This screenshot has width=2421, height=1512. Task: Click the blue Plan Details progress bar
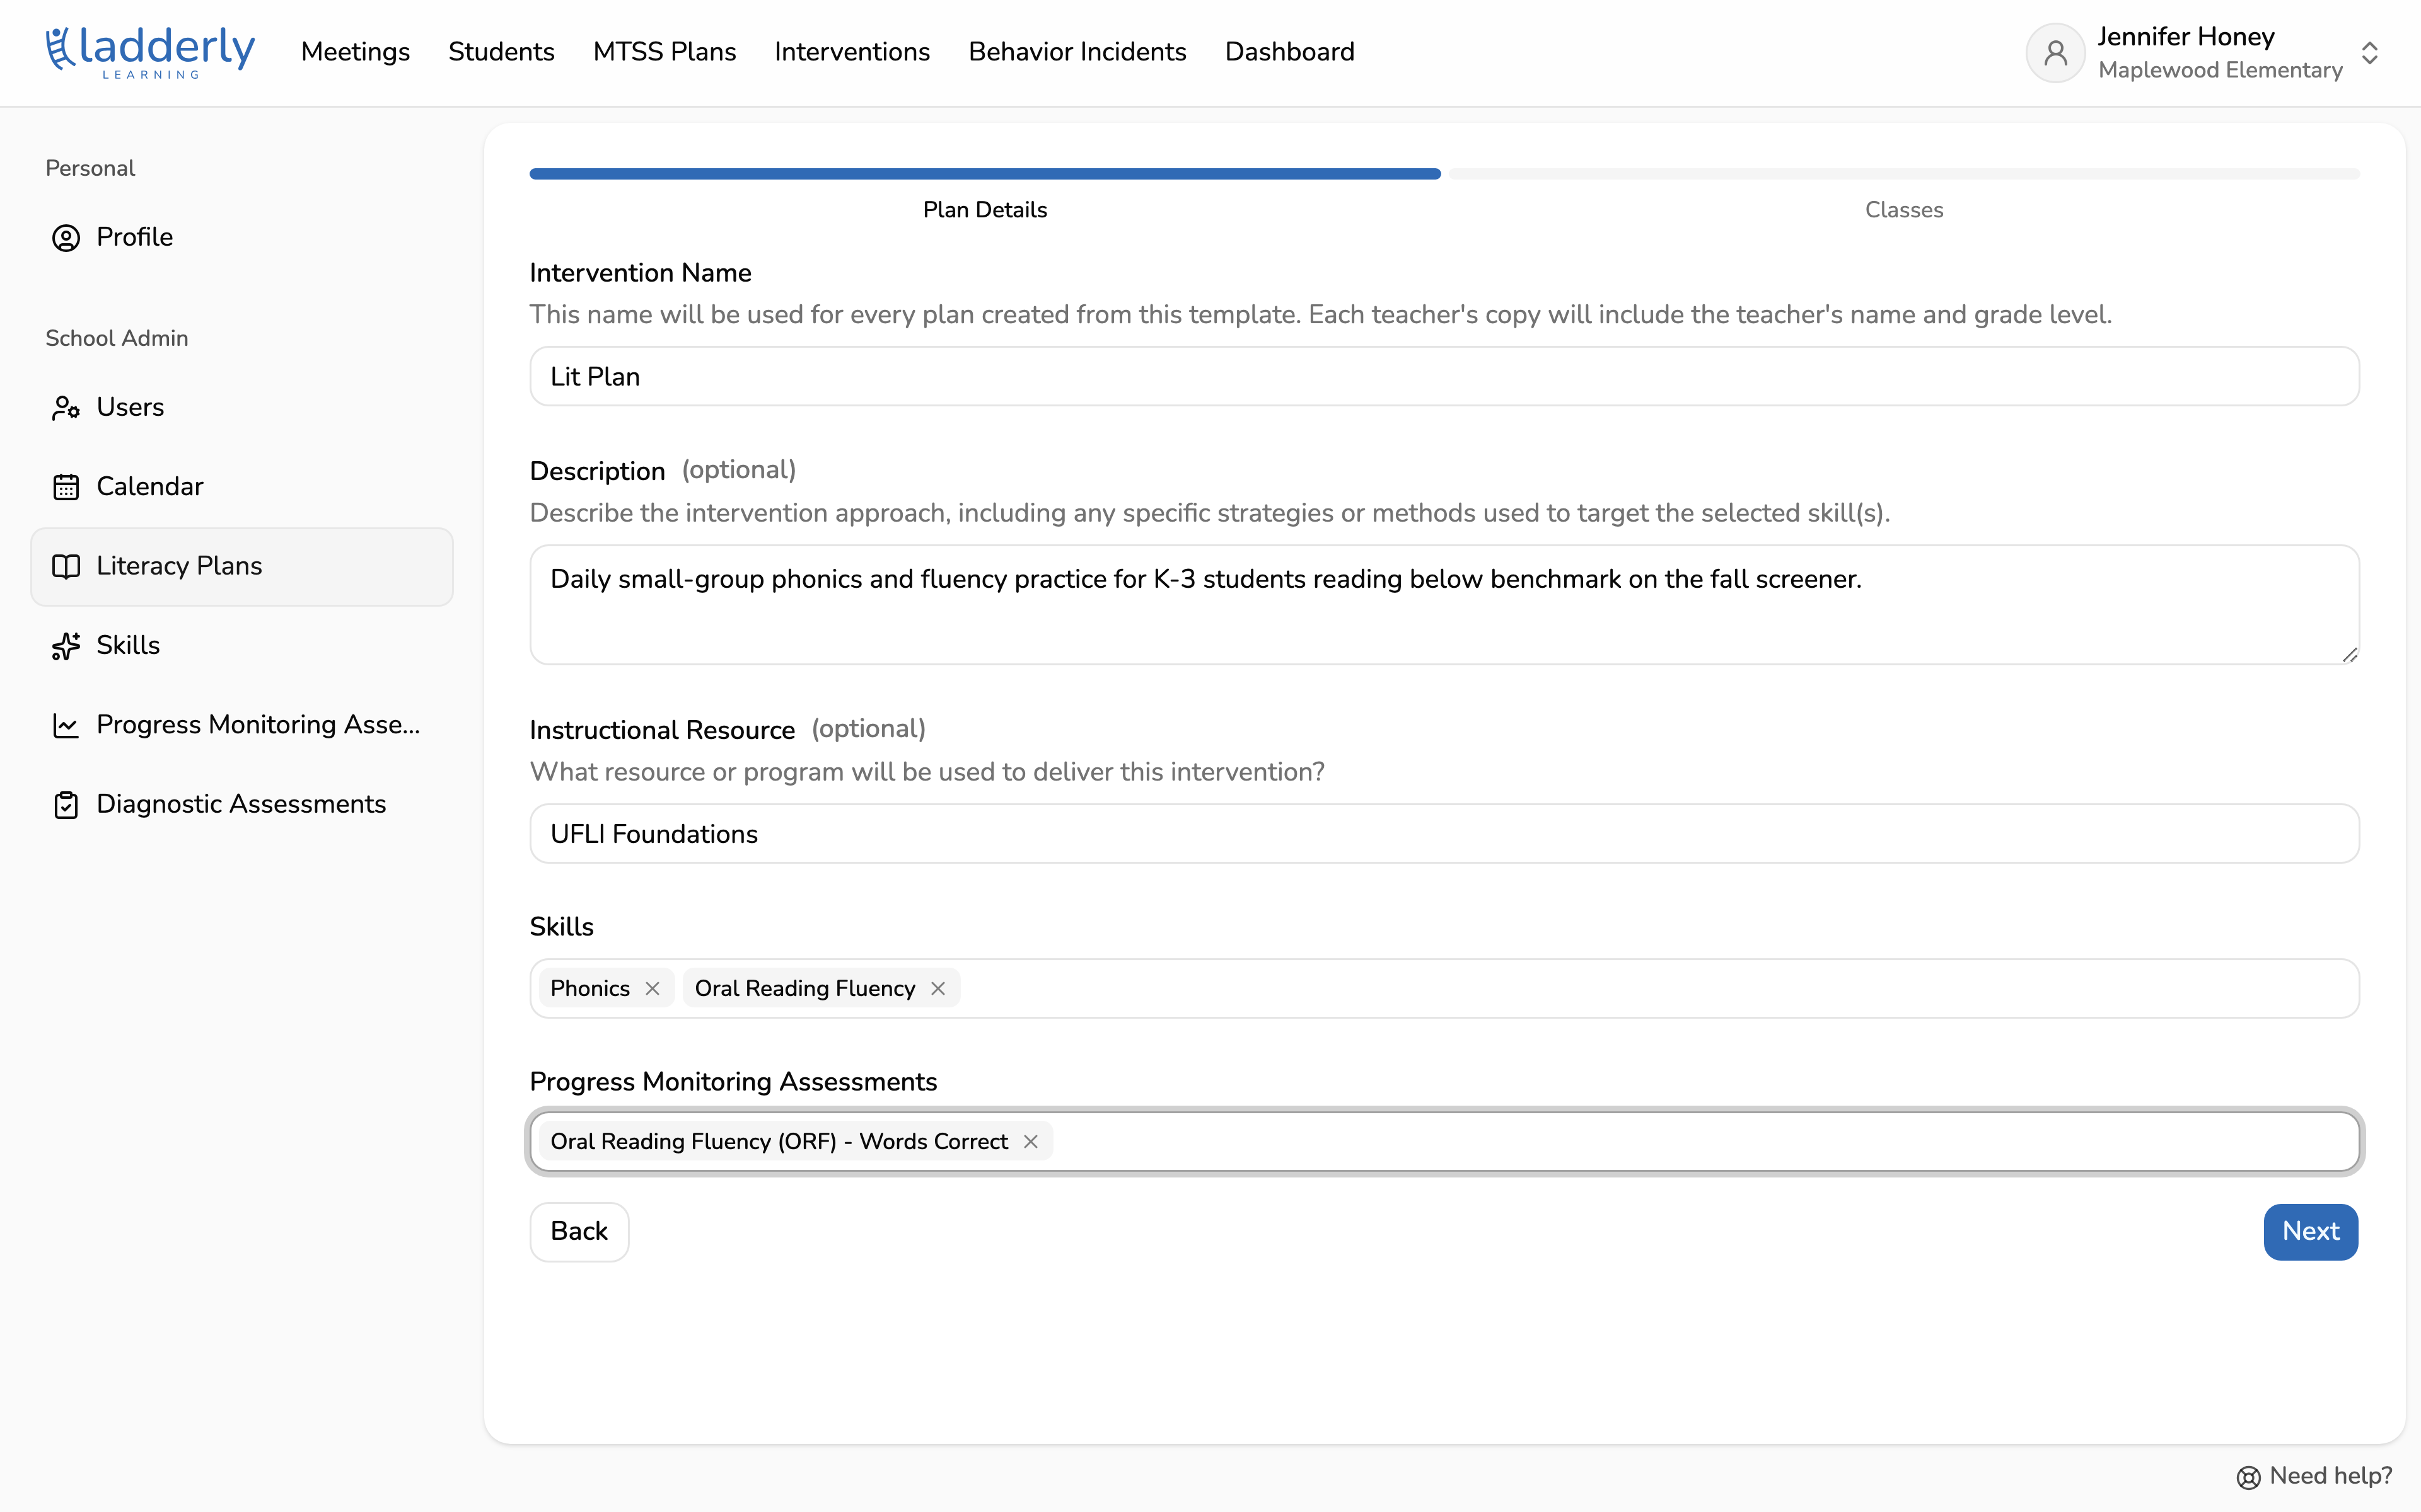coord(984,174)
